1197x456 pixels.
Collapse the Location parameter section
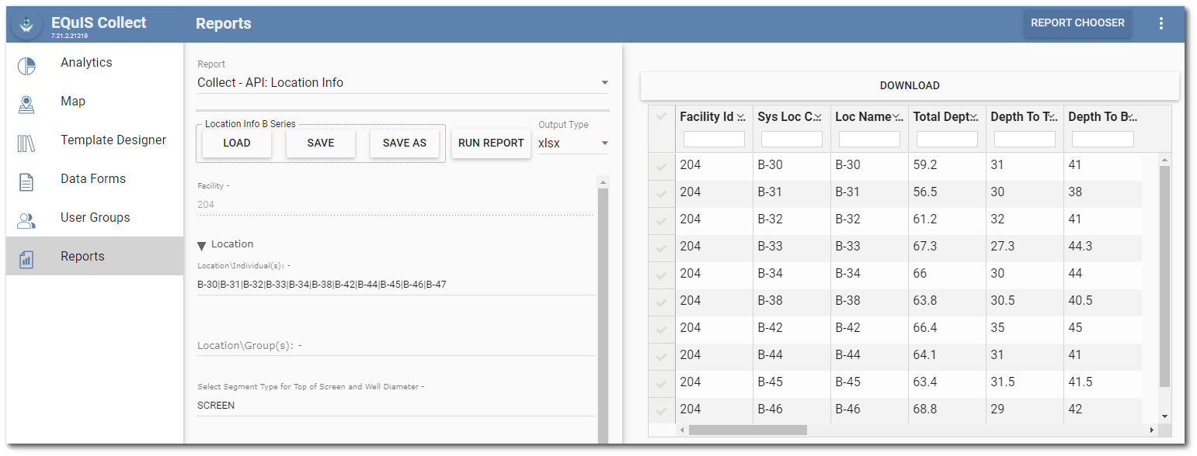point(203,244)
